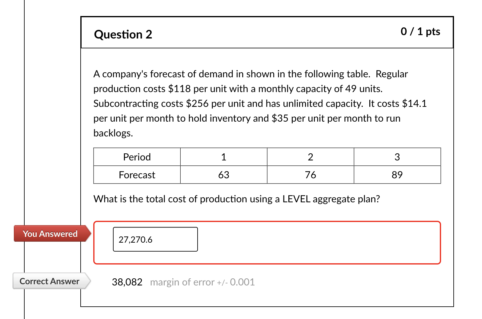Image resolution: width=482 pixels, height=319 pixels.
Task: Click the answer input field showing 27,270.6
Action: click(155, 239)
